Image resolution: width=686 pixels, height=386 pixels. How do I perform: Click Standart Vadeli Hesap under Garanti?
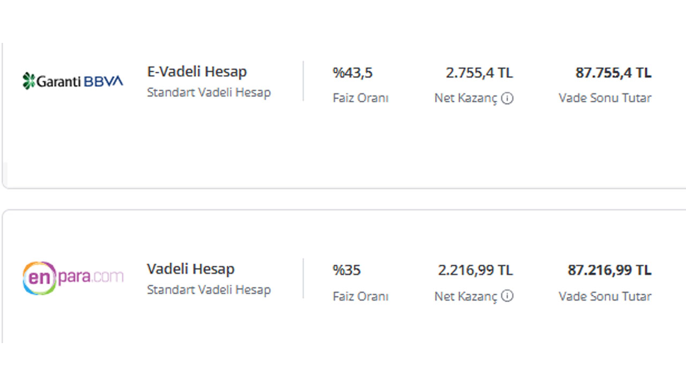(x=209, y=92)
